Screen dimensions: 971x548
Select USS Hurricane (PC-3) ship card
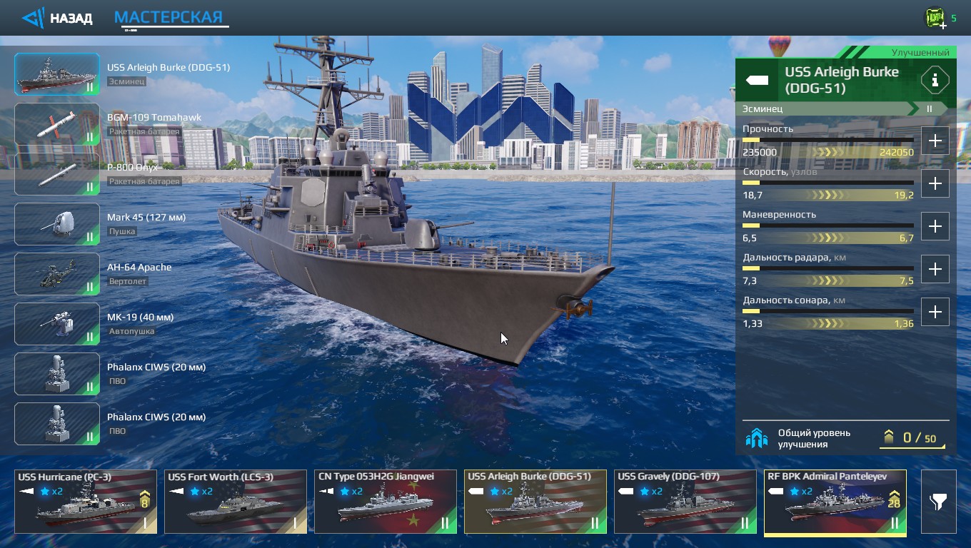(86, 501)
